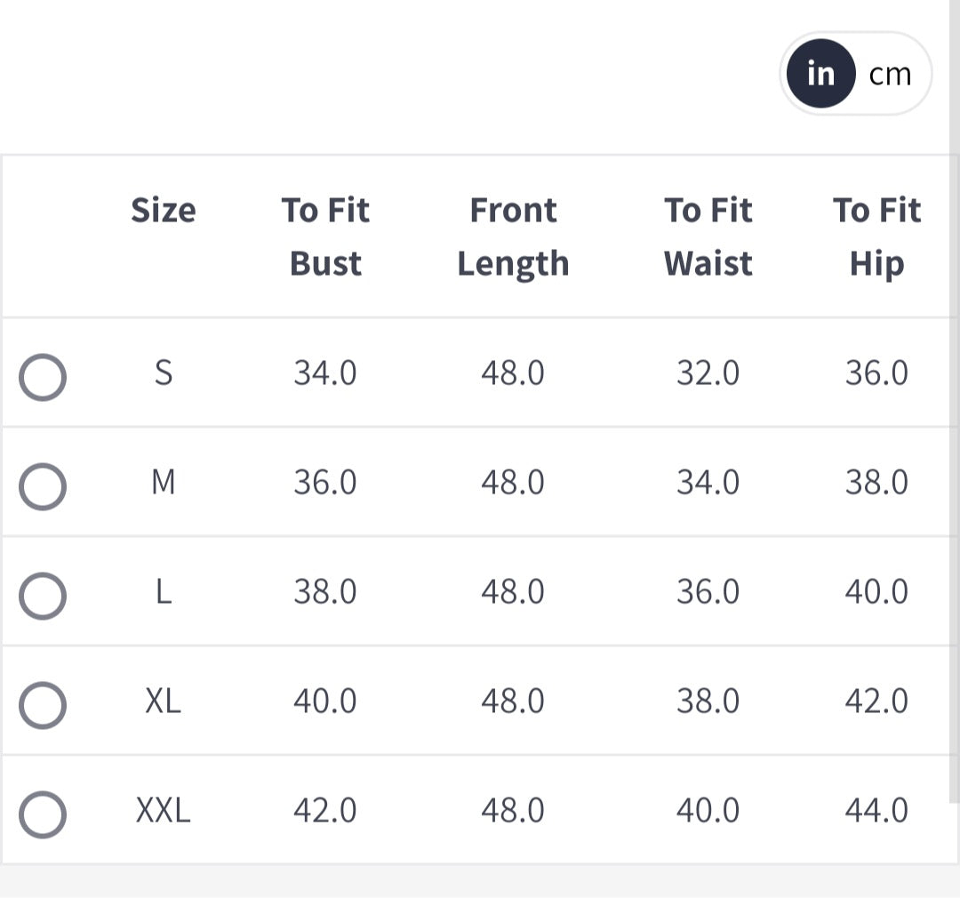Image resolution: width=960 pixels, height=898 pixels.
Task: Pick size L radio button
Action: click(x=43, y=596)
